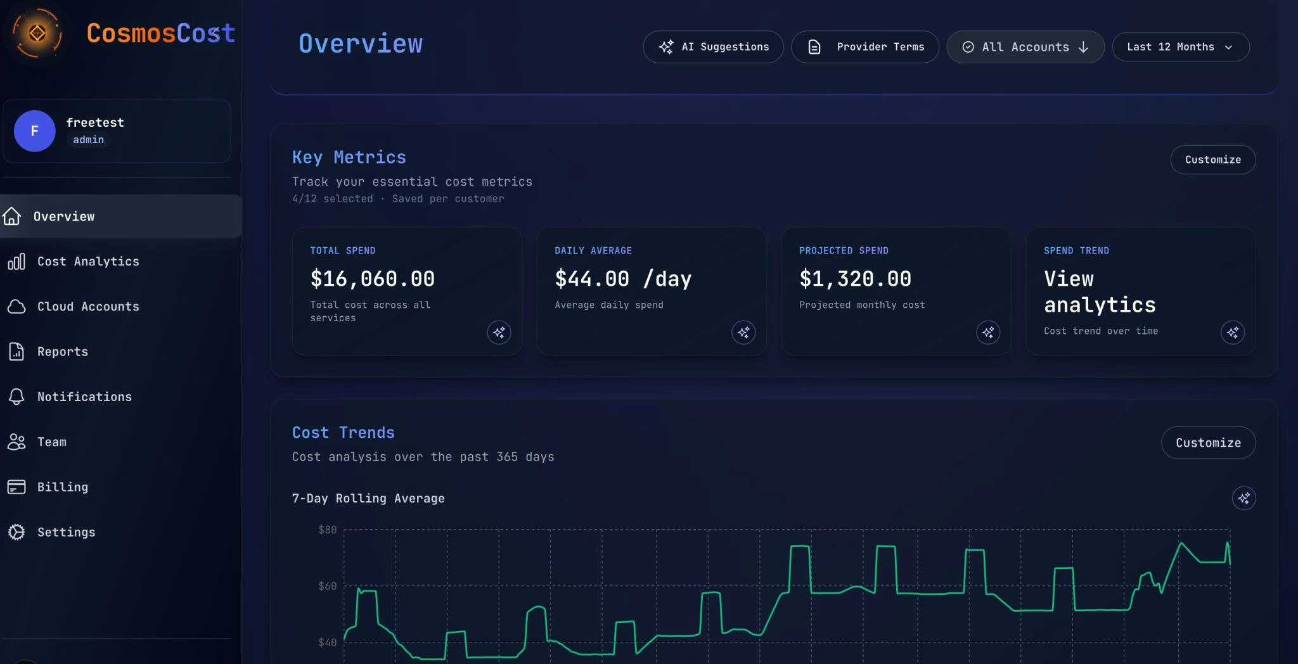
Task: Open the Last 12 Months dropdown
Action: pos(1180,46)
